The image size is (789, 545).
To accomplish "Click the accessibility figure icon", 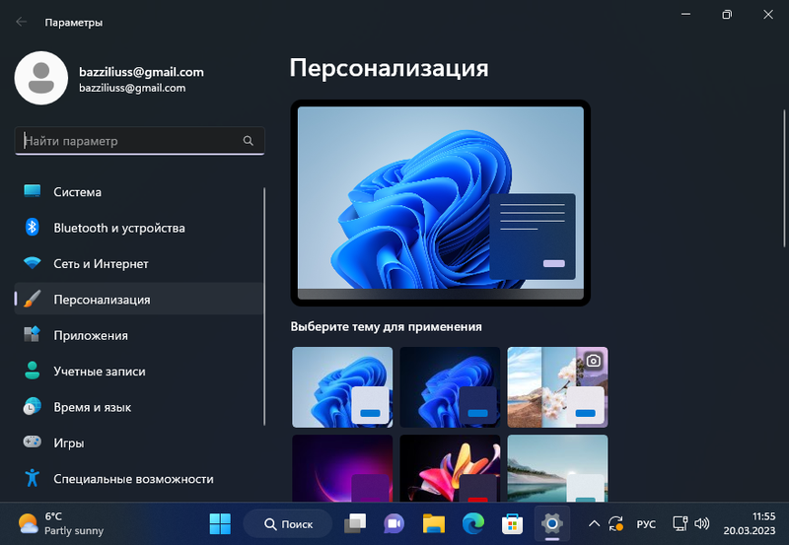I will 33,478.
